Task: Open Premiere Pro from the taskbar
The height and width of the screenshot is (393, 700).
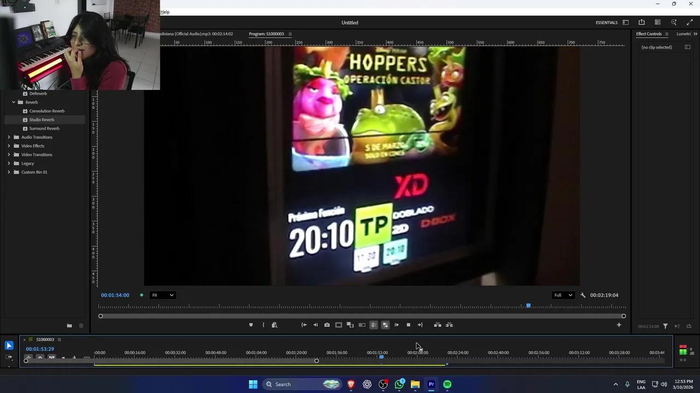Action: [x=431, y=384]
